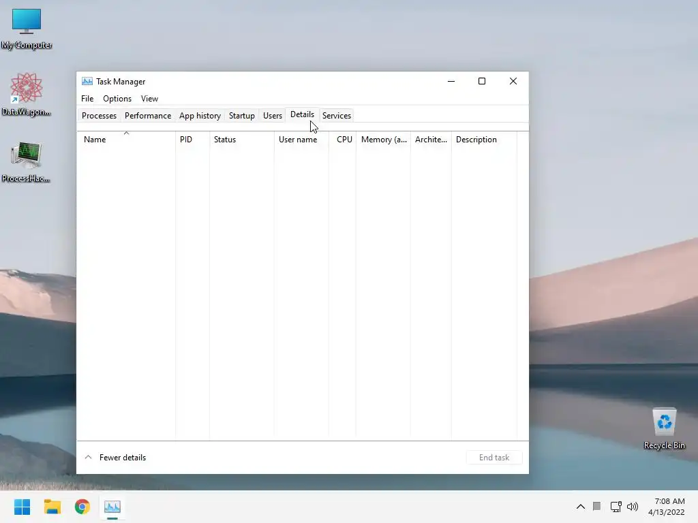Maximize the Task Manager window
Screen dimensions: 698x523
click(482, 82)
